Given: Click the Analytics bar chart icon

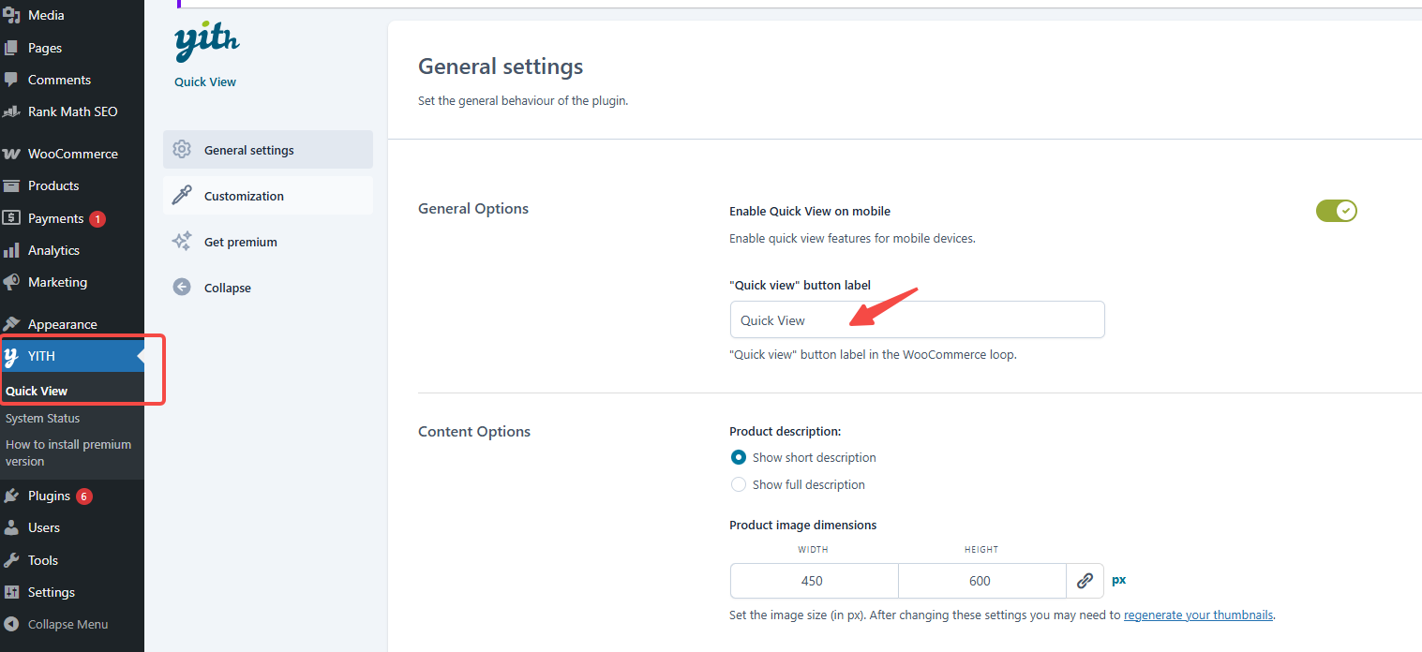Looking at the screenshot, I should tap(12, 250).
